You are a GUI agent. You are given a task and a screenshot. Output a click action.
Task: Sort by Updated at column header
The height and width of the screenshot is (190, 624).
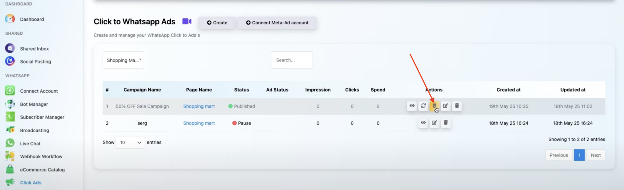pyautogui.click(x=573, y=90)
